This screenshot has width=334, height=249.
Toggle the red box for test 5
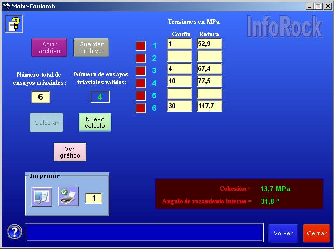(140, 96)
